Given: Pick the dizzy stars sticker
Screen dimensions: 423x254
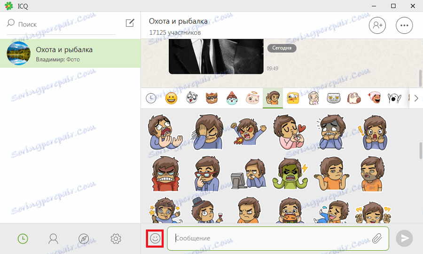Looking at the screenshot, I should (165, 211).
